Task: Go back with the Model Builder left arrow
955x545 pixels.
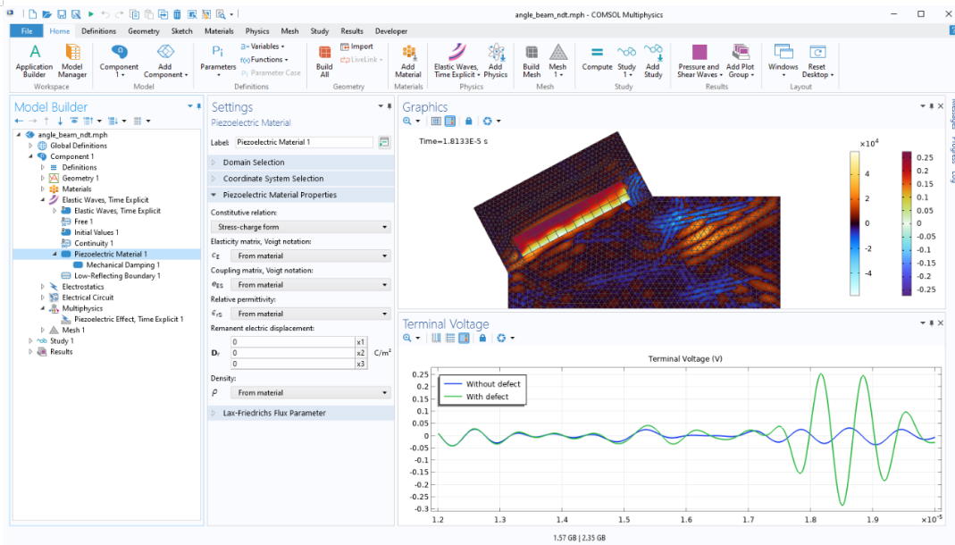Action: (x=19, y=122)
